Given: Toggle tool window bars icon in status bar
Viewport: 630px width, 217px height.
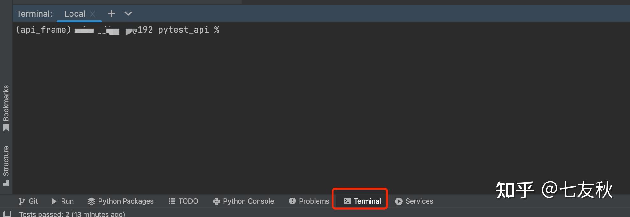Looking at the screenshot, I should pos(7,213).
